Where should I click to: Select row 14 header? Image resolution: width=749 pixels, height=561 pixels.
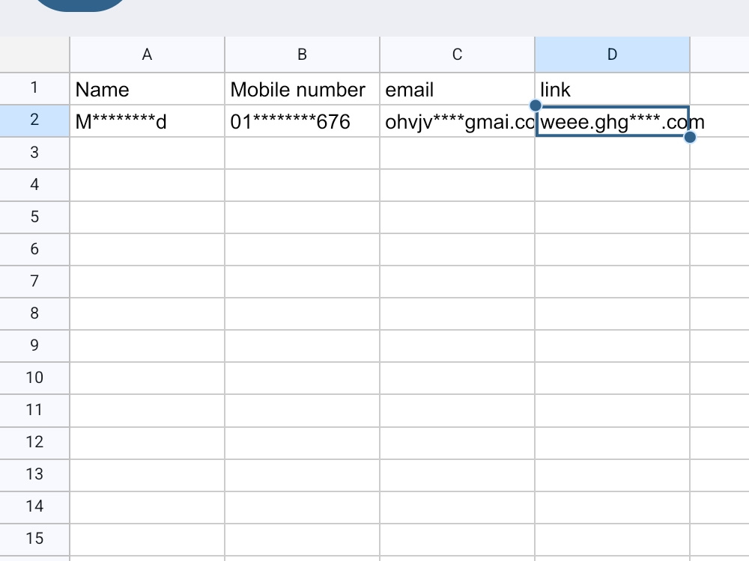tap(34, 506)
